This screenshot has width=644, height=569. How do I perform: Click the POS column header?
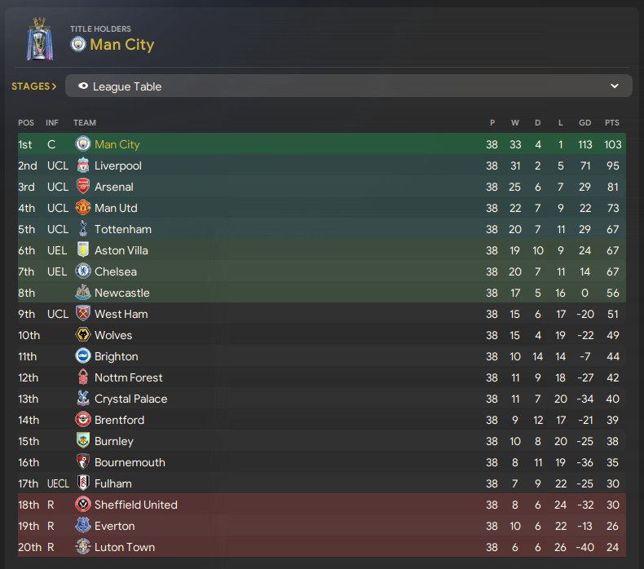point(26,122)
